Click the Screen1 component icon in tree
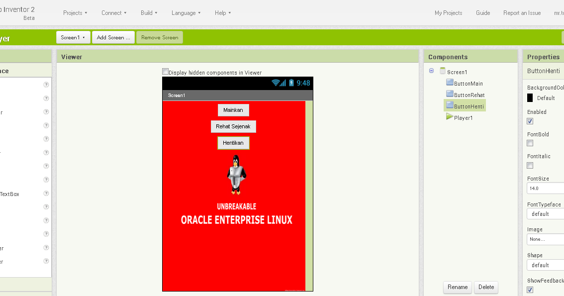This screenshot has height=296, width=564. click(443, 71)
